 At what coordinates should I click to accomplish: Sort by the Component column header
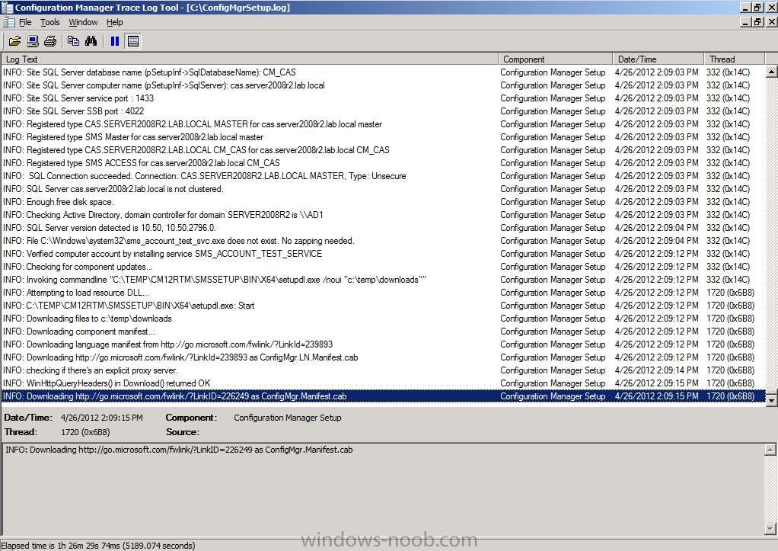pyautogui.click(x=555, y=59)
